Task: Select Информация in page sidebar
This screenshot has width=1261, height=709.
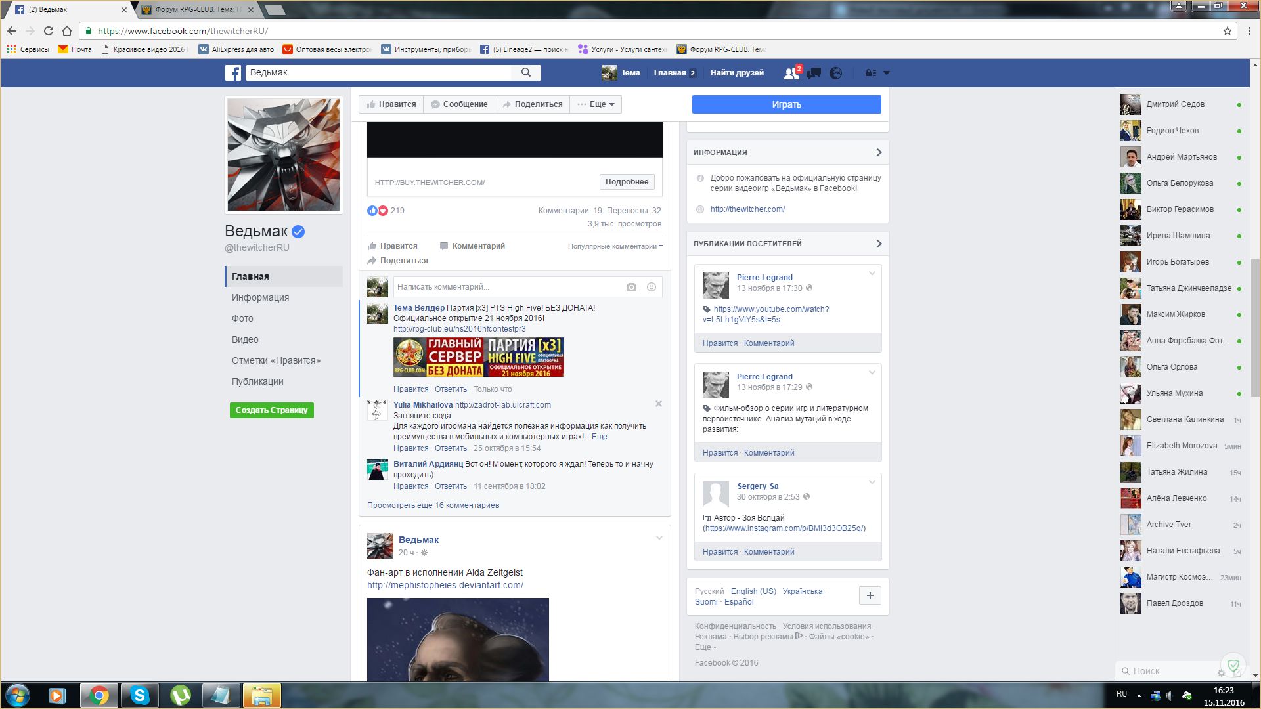Action: tap(284, 297)
